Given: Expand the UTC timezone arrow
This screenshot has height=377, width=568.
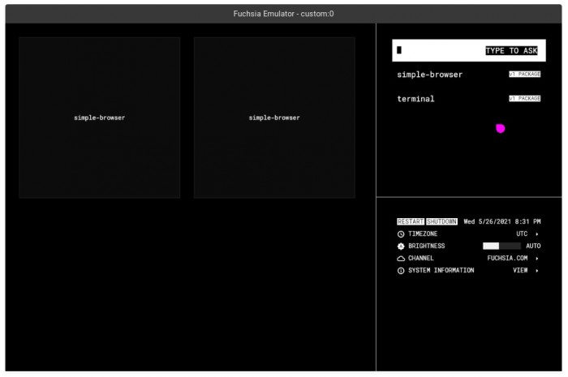Looking at the screenshot, I should point(536,233).
